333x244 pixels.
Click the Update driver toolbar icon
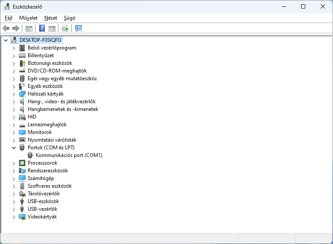[x=65, y=29]
